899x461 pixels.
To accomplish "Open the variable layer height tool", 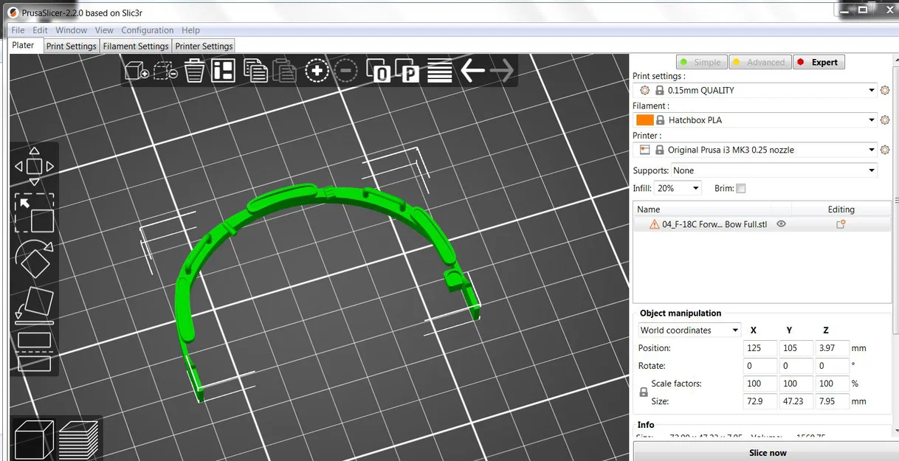I will pyautogui.click(x=440, y=71).
